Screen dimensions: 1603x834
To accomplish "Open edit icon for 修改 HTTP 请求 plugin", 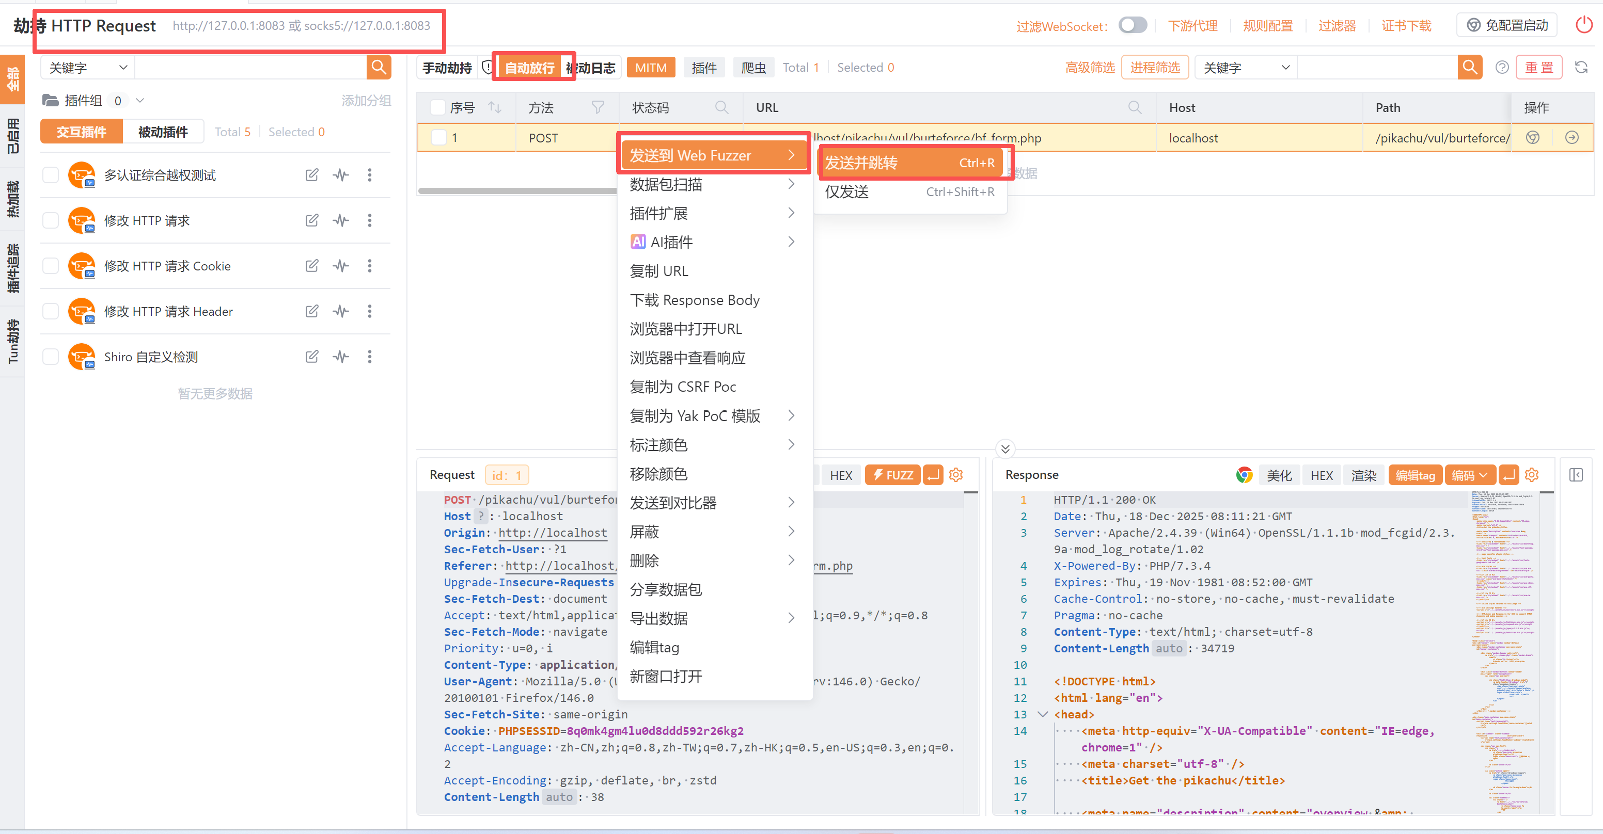I will [x=312, y=220].
